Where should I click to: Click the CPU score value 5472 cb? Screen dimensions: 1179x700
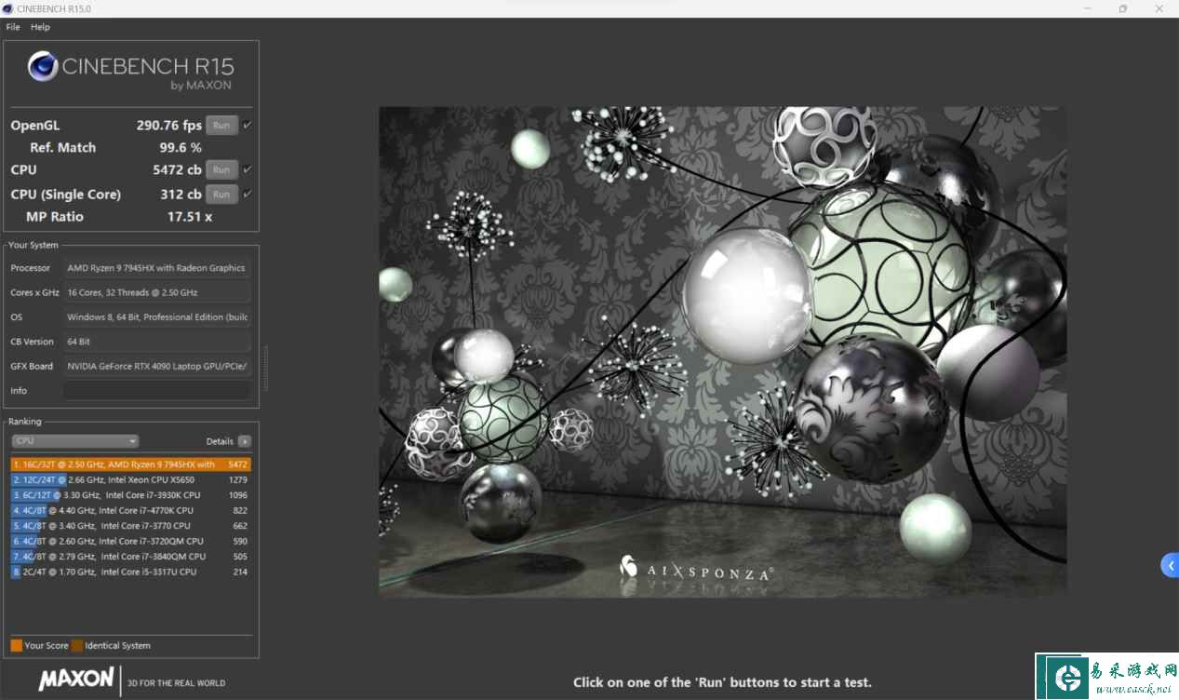[x=177, y=170]
